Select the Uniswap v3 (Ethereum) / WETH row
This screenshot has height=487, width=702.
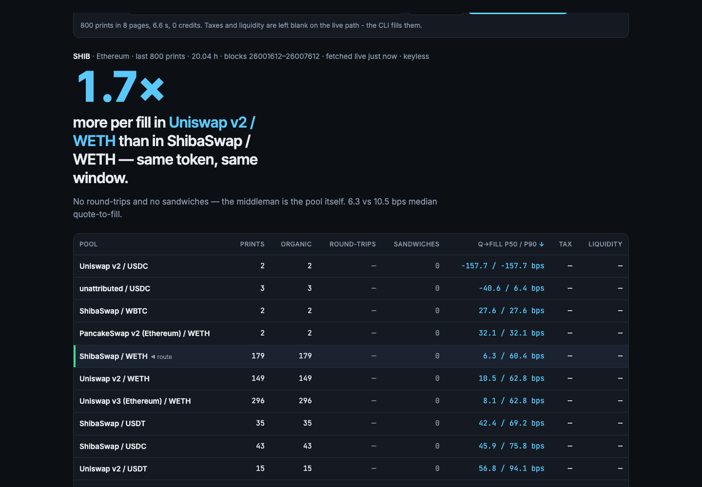(351, 401)
